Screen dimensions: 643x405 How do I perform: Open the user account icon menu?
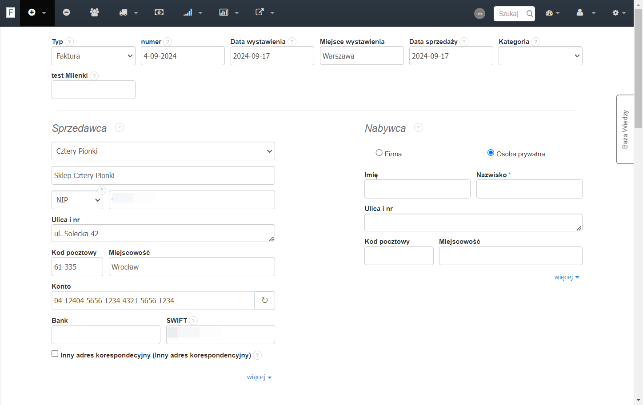coord(580,12)
